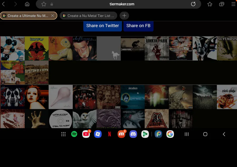Screen dimensions: 237x167
Task: Open Google Play Games from the taskbar
Action: click(x=145, y=134)
